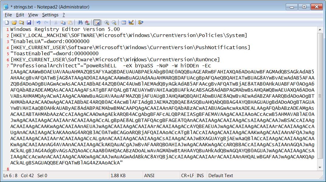
Task: Click the Redo toolbar icon
Action: [46, 22]
